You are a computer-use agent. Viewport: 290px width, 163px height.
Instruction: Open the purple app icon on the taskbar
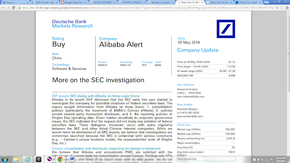point(49,159)
